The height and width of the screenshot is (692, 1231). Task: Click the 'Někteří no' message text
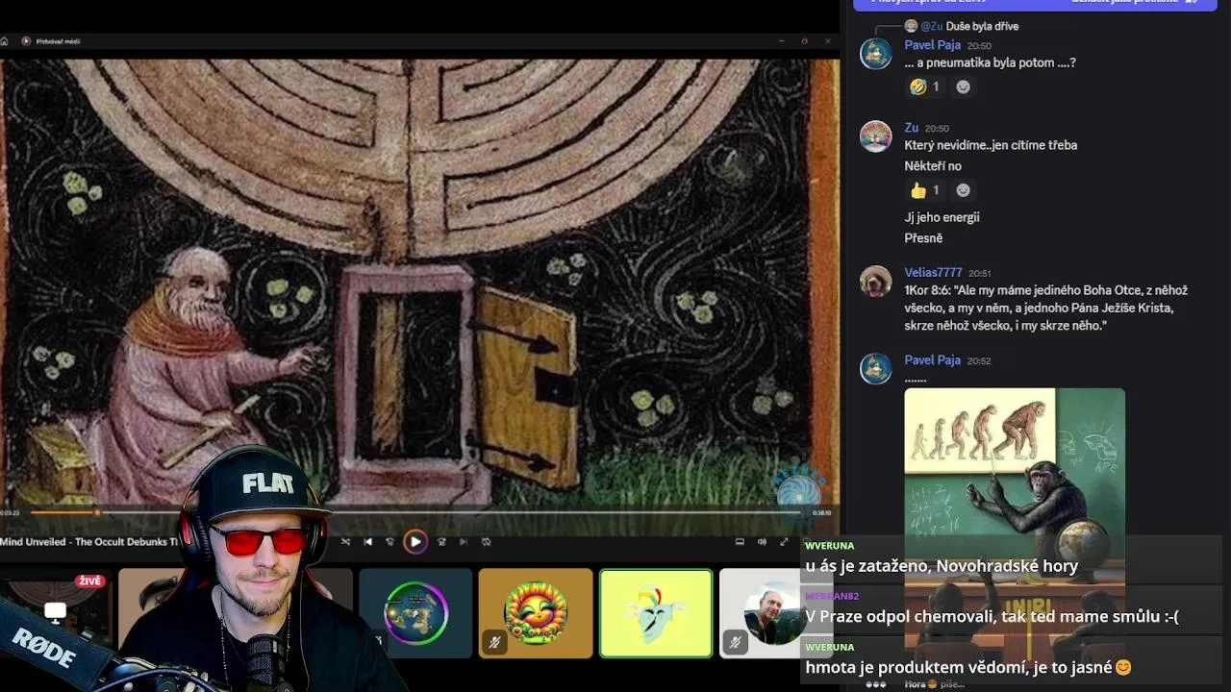click(x=933, y=166)
